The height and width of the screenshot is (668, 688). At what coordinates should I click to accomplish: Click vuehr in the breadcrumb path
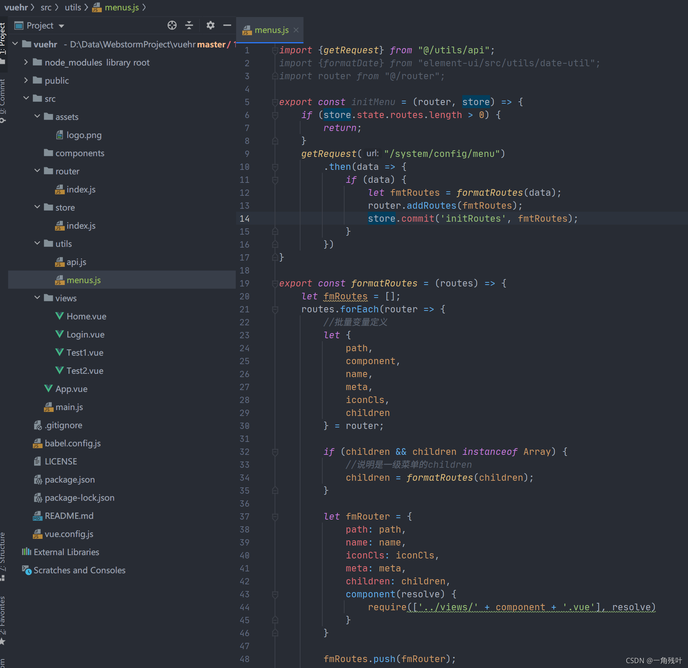point(16,7)
